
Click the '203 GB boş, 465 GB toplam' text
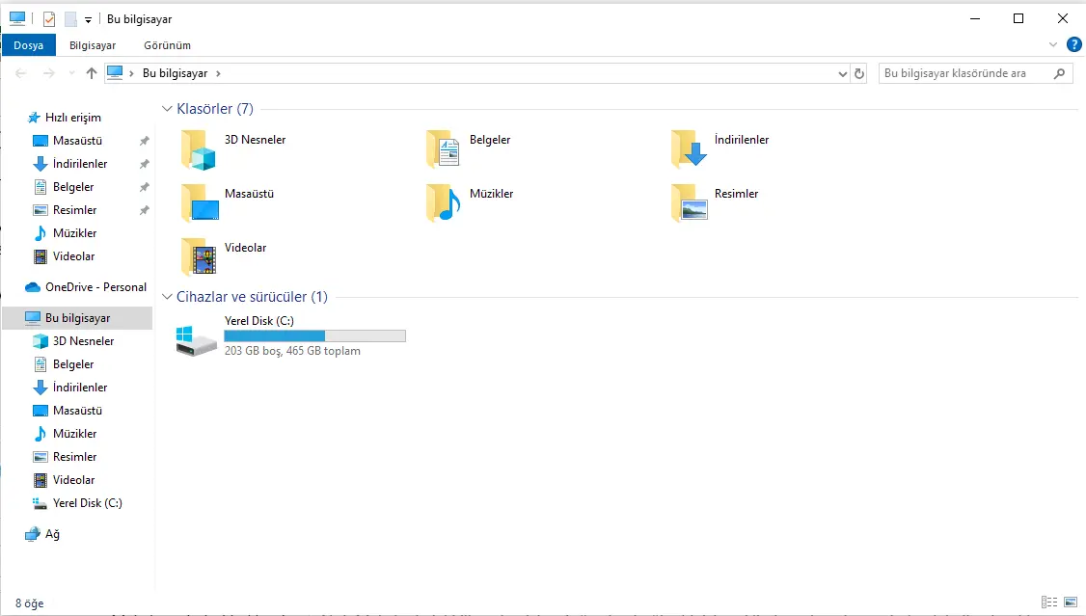pos(292,351)
